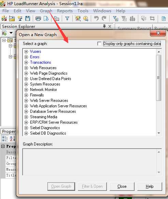Expand the Siebel DB Diagnostics plus box
The width and height of the screenshot is (168, 199).
26,133
